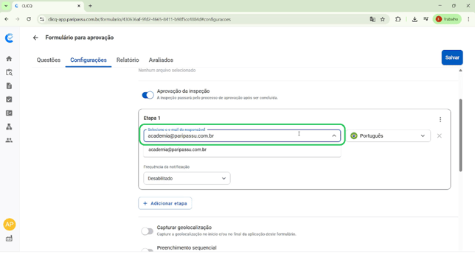The width and height of the screenshot is (475, 265).
Task: Remove the responsible with X icon
Action: 440,136
